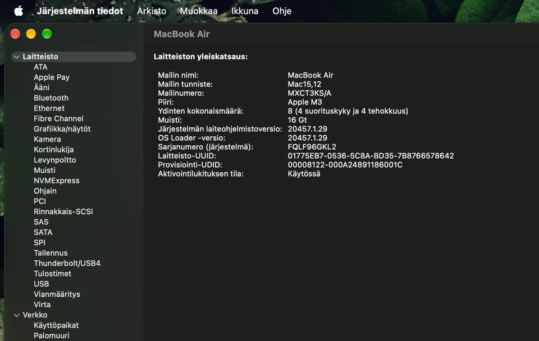Select Muisti in the sidebar
Viewport: 539px width, 341px height.
45,170
